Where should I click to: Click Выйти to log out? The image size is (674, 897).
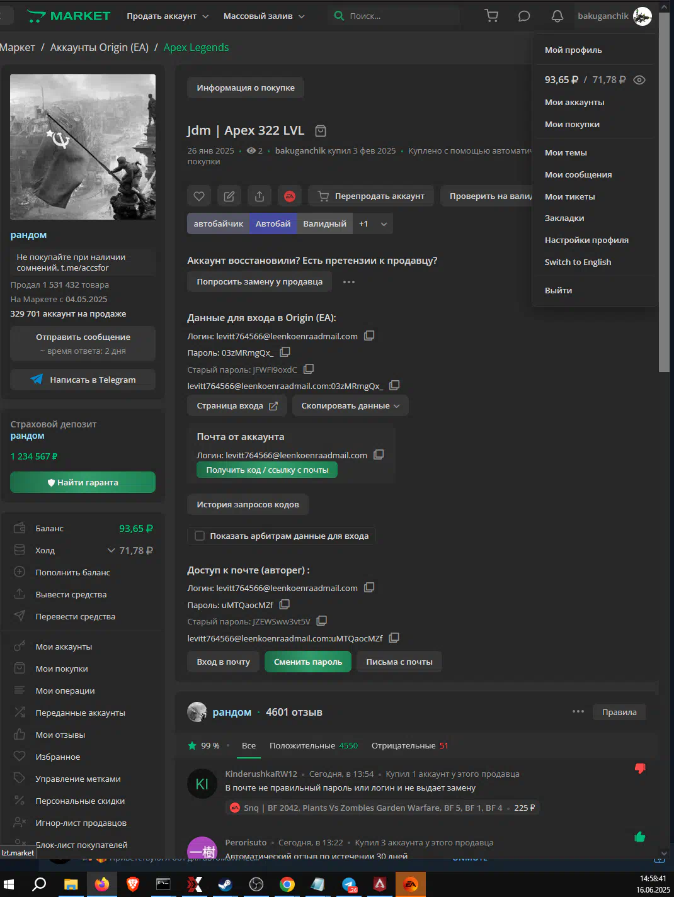tap(558, 291)
